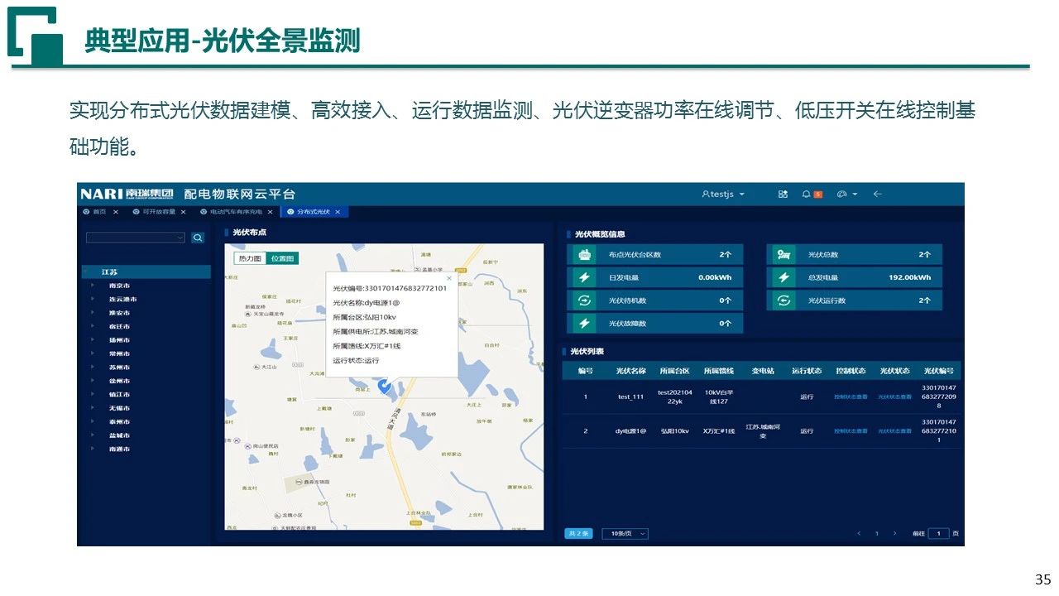
Task: Open 光伏状态查看 for test_111 row
Action: pos(894,397)
